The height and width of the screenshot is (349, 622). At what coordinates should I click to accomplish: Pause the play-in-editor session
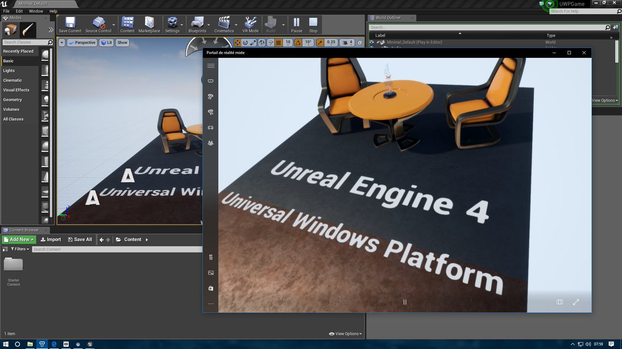point(296,25)
